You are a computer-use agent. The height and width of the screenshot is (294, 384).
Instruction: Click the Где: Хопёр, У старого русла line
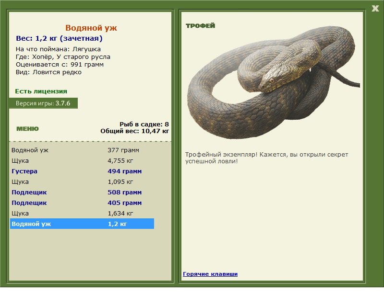[63, 57]
